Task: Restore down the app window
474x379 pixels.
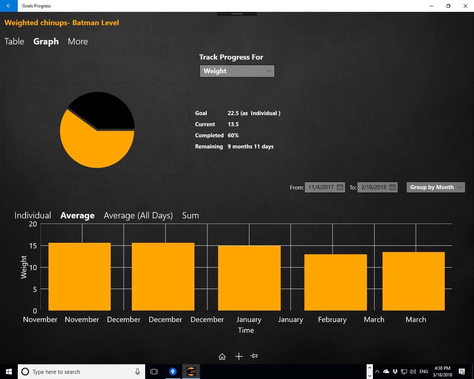Action: coord(448,6)
